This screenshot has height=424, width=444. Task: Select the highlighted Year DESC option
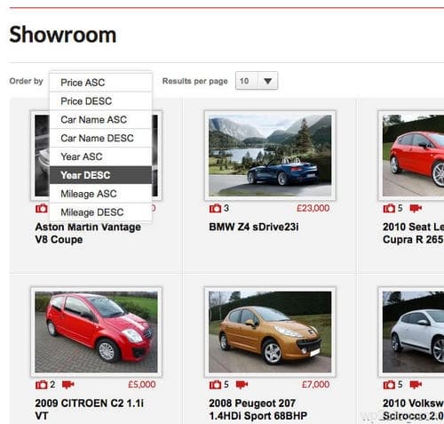100,175
